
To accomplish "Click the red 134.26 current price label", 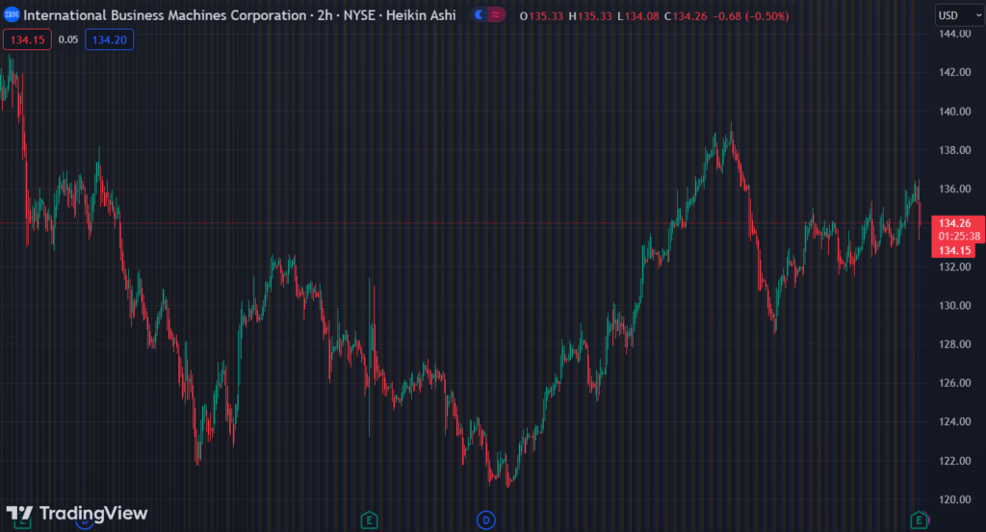I will (x=954, y=223).
